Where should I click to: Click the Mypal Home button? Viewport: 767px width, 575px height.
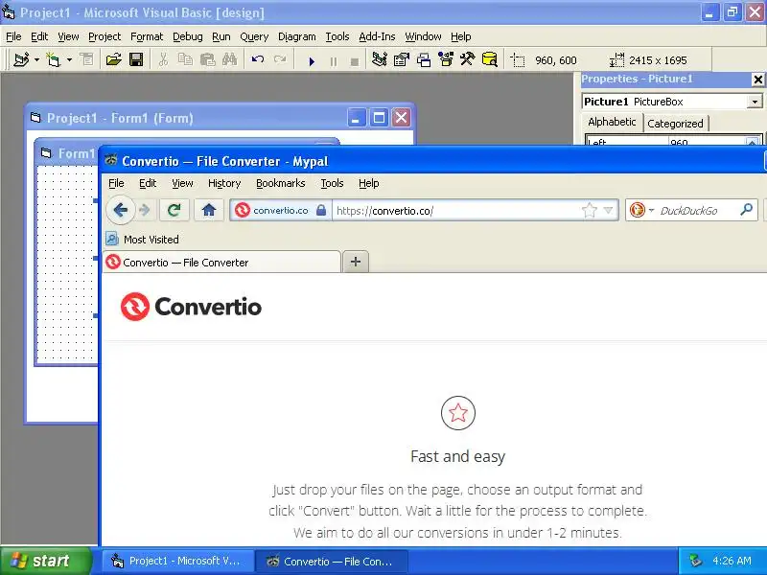coord(209,210)
